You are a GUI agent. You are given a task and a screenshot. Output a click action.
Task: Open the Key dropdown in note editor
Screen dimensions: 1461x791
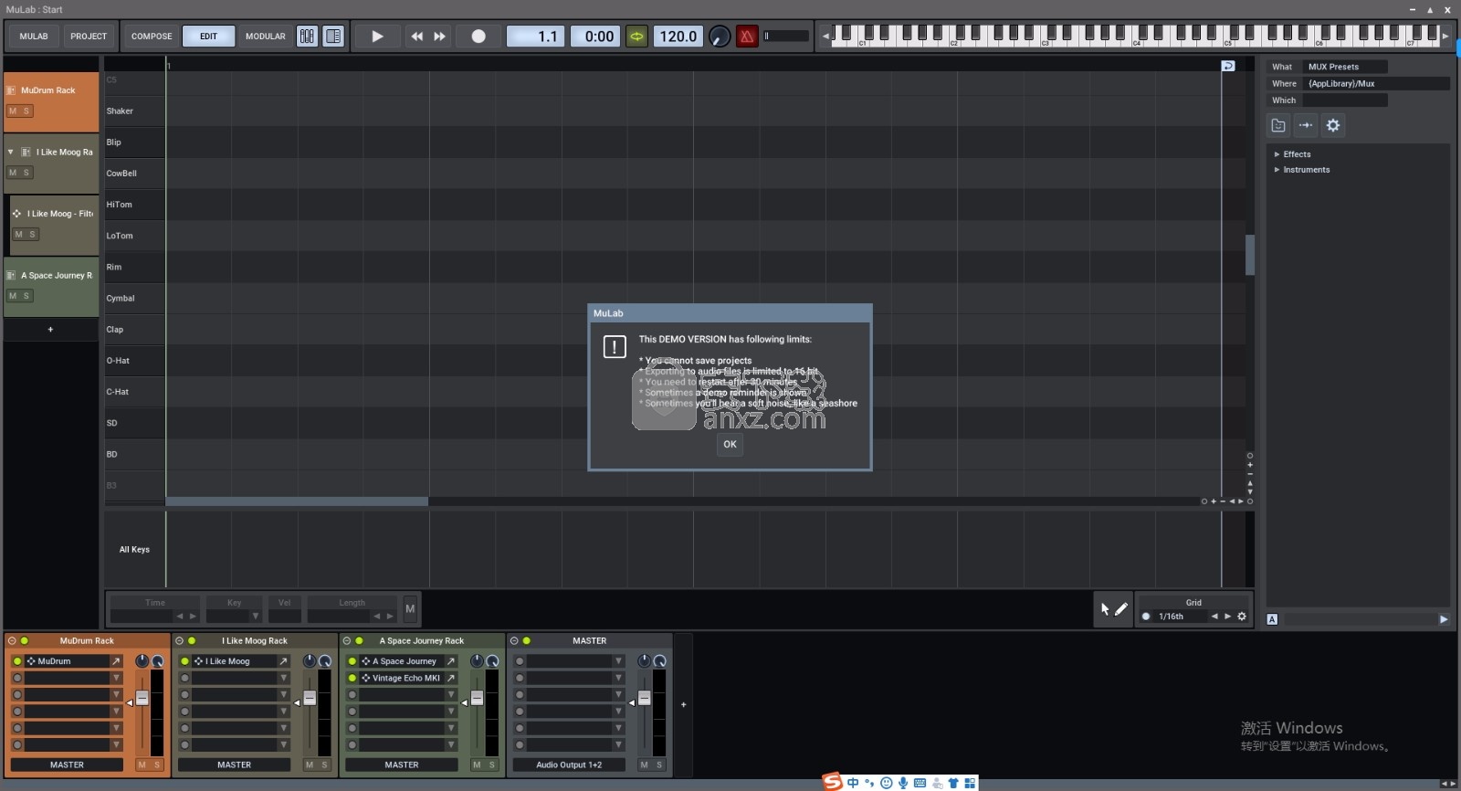point(255,616)
